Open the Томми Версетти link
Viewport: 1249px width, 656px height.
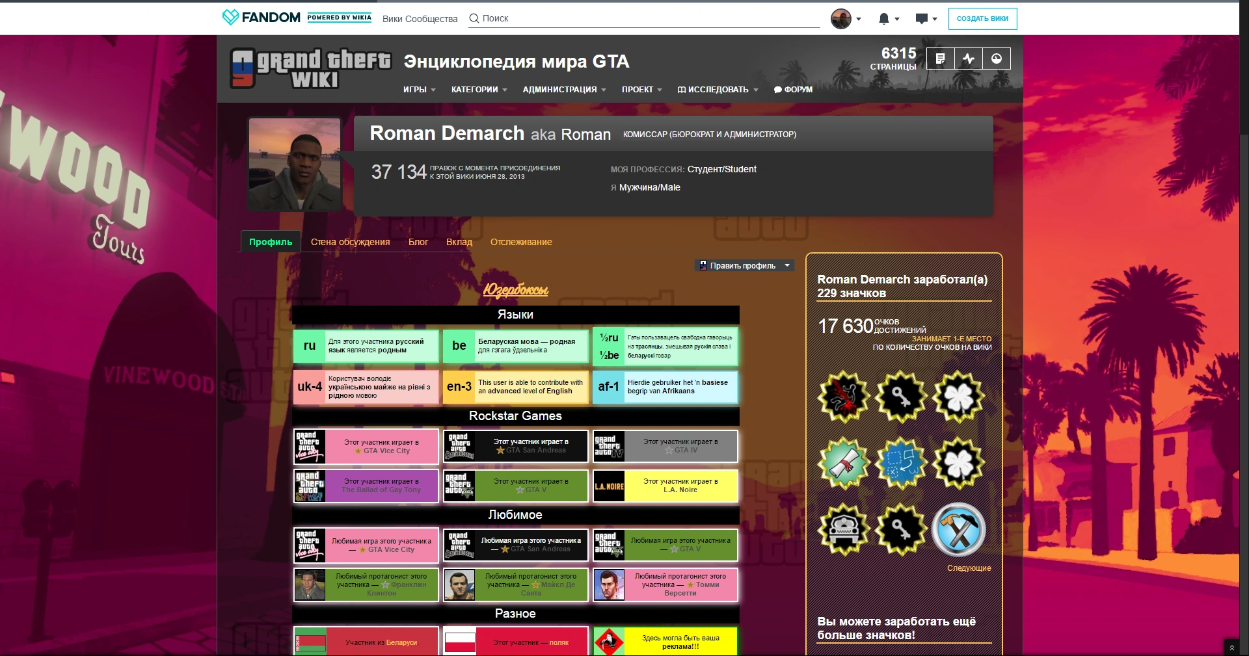pyautogui.click(x=691, y=588)
